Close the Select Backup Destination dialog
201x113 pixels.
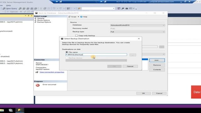139,39
